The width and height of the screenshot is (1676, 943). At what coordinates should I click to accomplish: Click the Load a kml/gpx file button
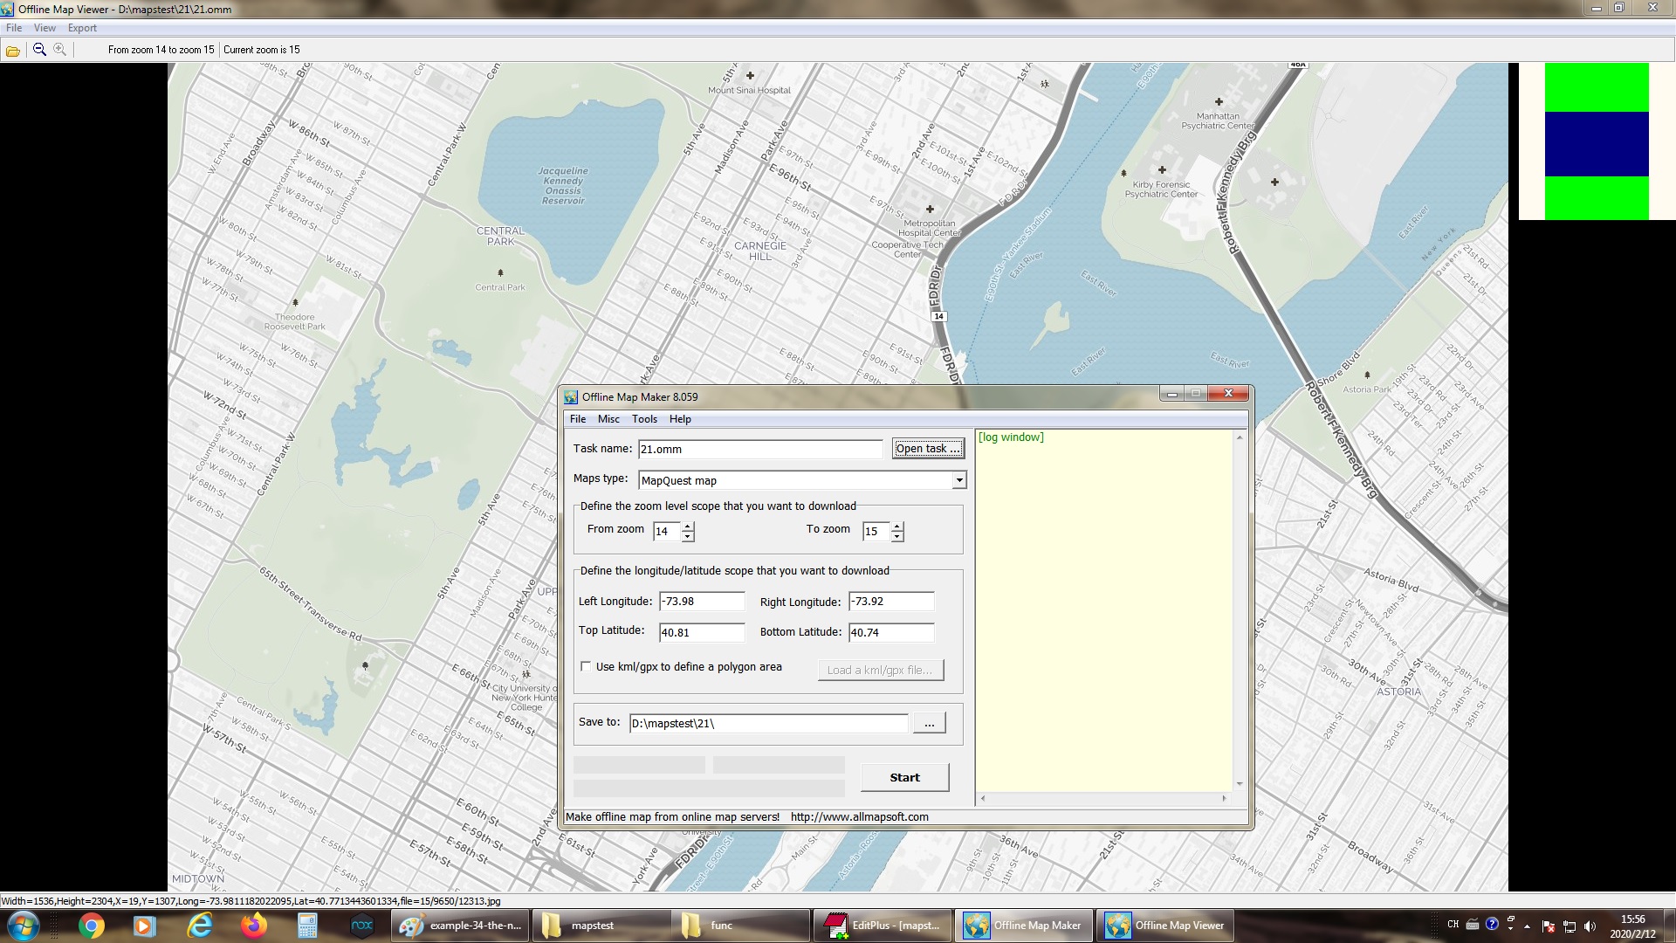point(880,670)
